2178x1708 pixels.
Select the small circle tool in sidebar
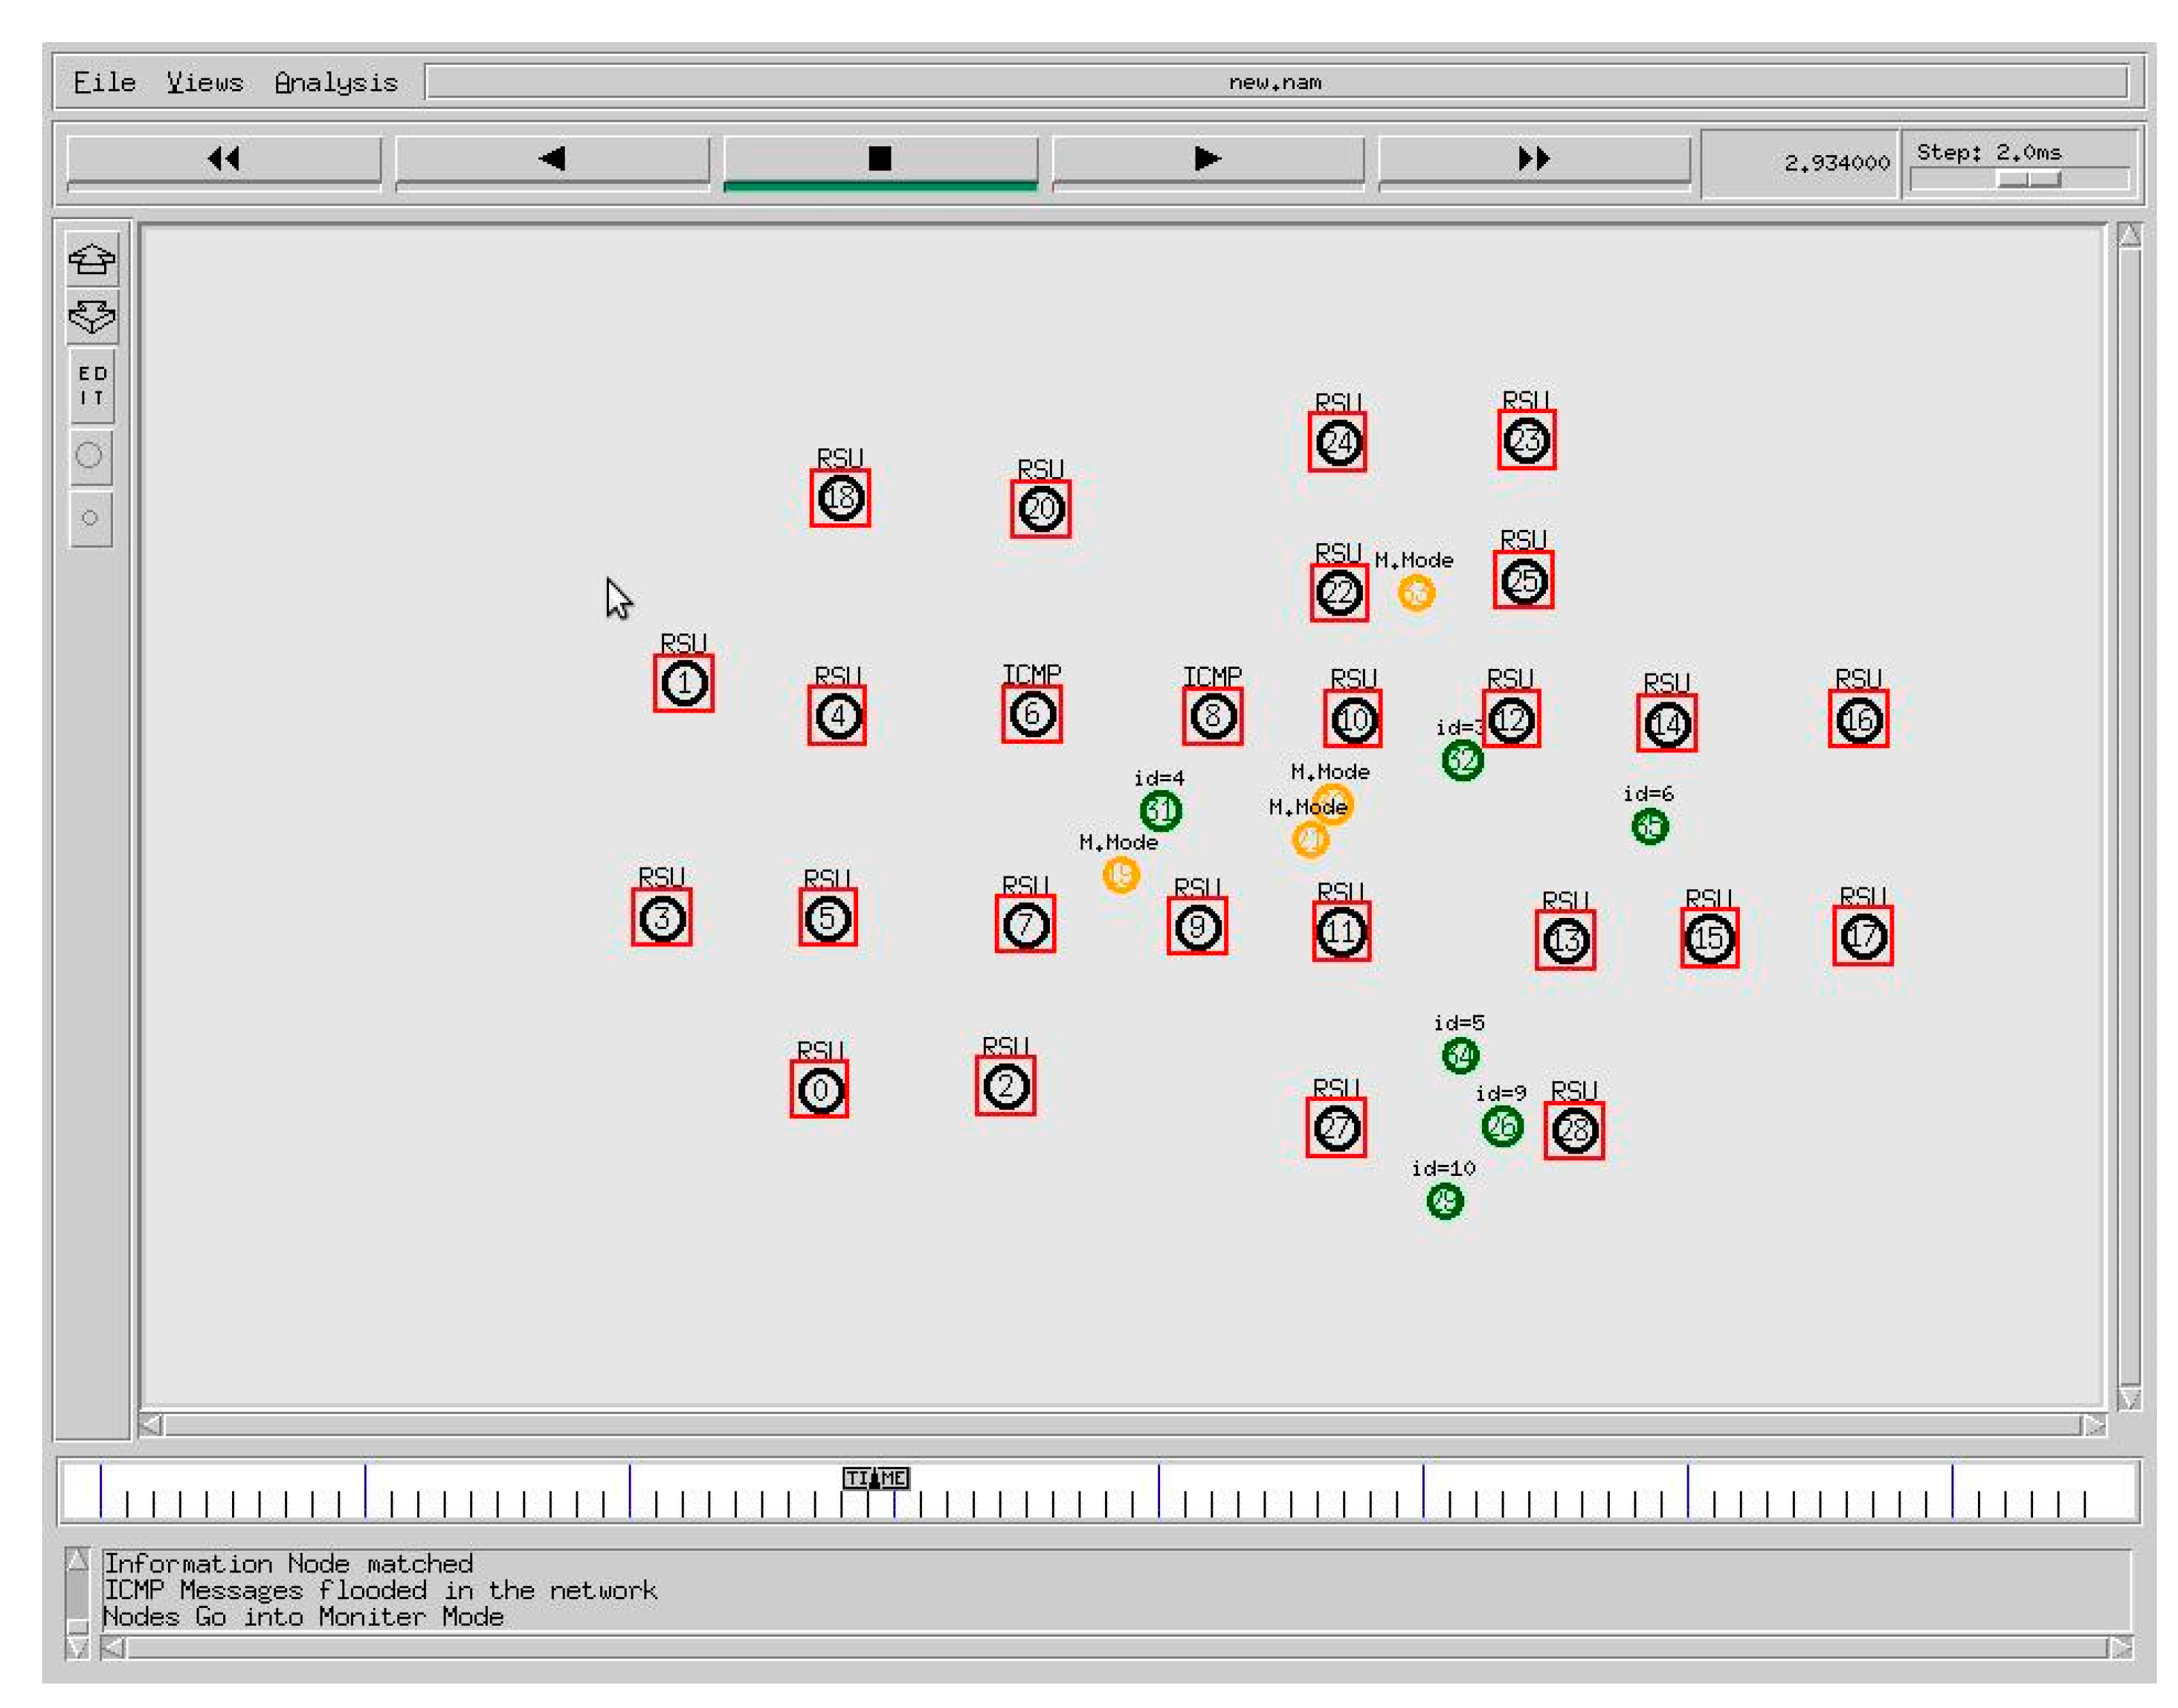pyautogui.click(x=90, y=518)
